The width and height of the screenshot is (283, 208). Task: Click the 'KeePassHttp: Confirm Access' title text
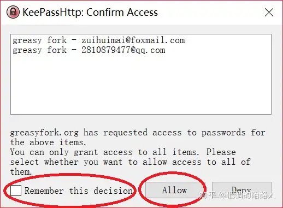(90, 13)
